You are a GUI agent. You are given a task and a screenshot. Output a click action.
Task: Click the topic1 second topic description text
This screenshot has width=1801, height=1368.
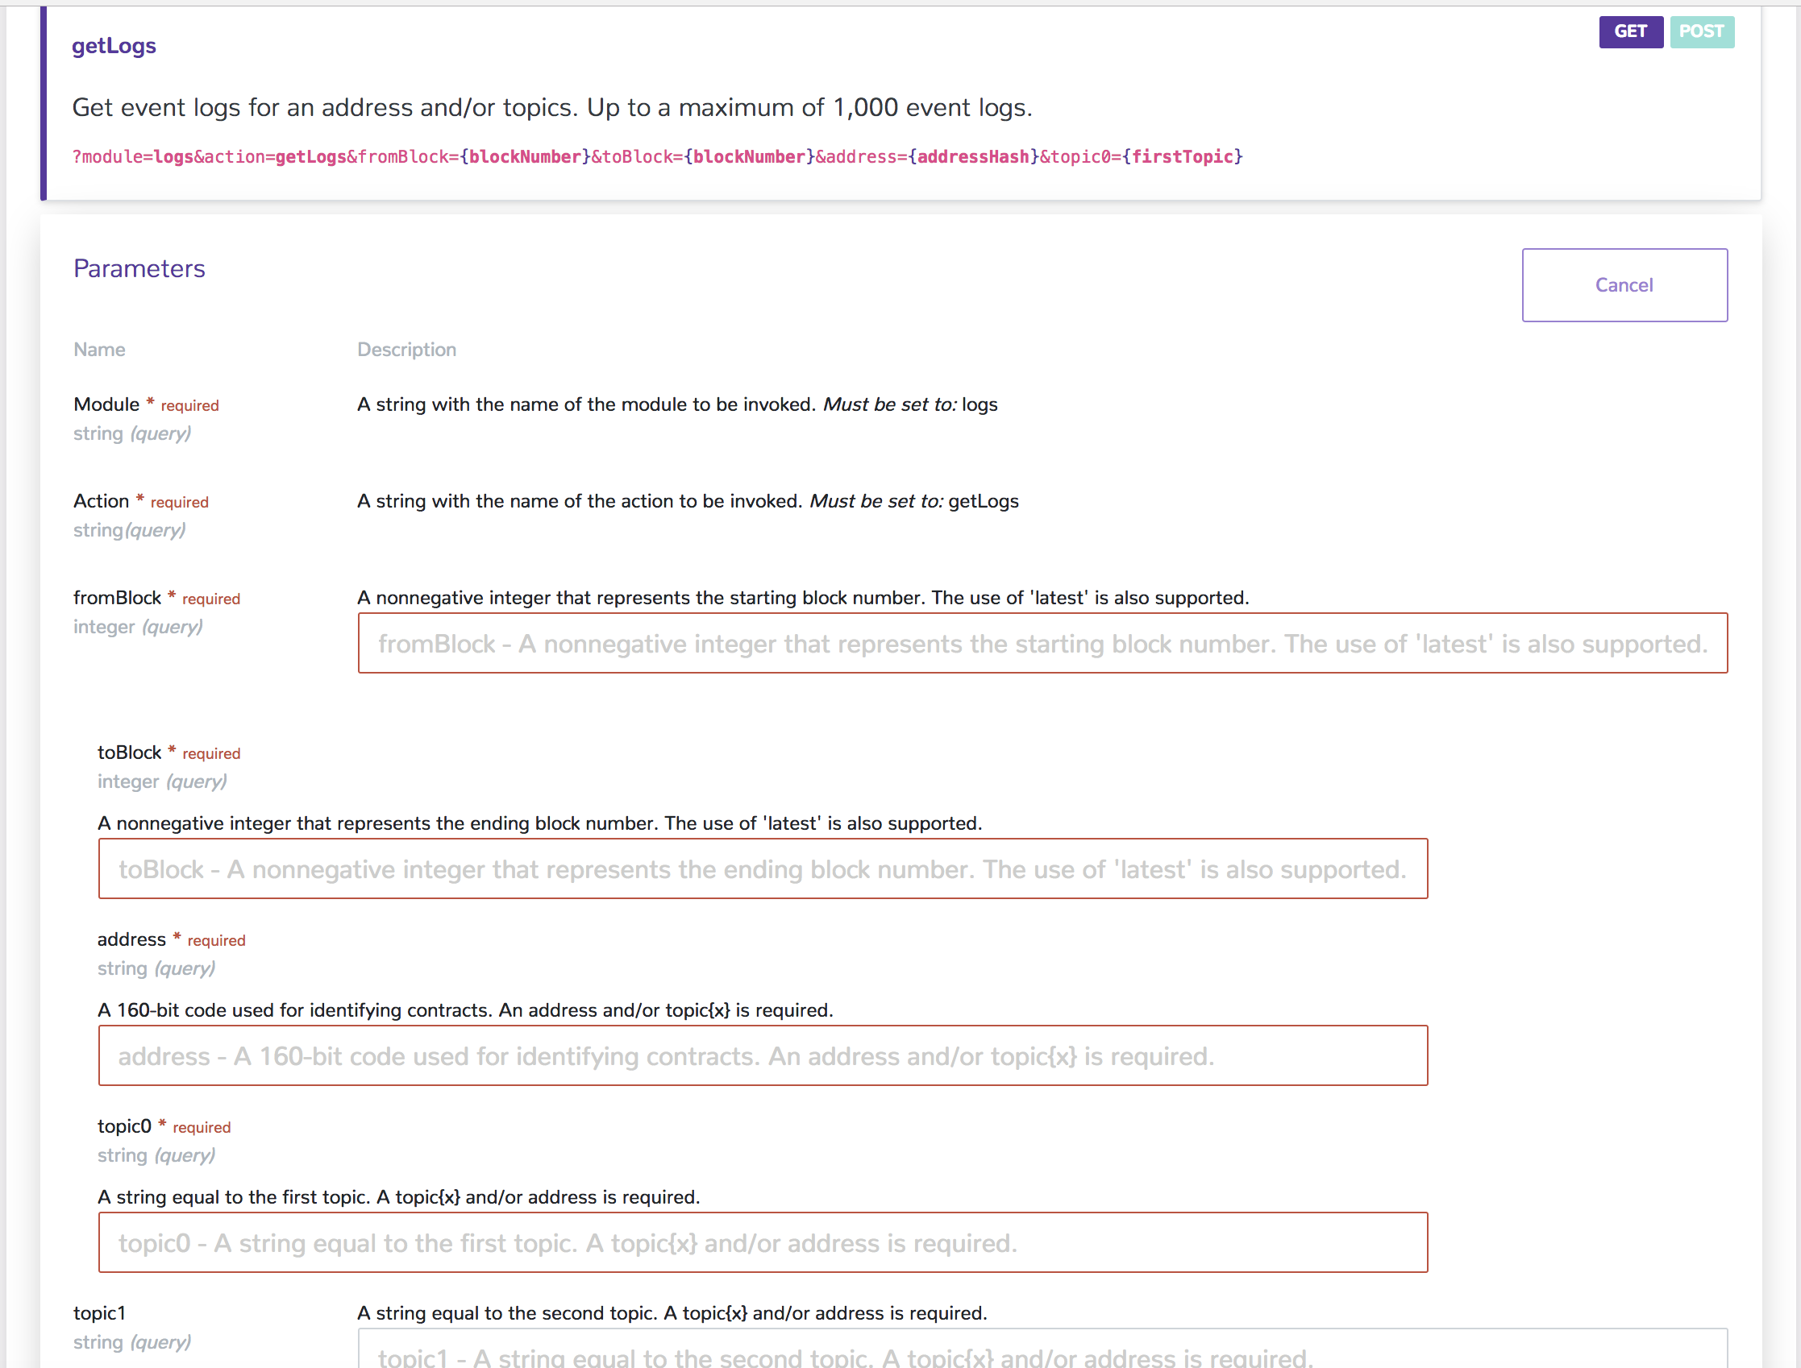(672, 1313)
